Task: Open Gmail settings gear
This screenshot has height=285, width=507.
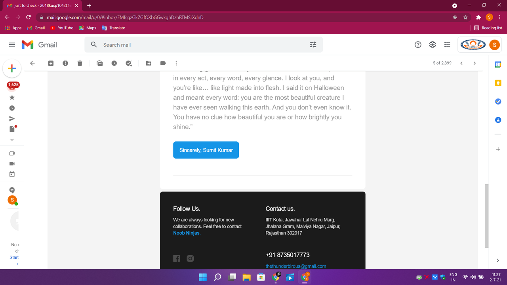Action: pyautogui.click(x=432, y=45)
